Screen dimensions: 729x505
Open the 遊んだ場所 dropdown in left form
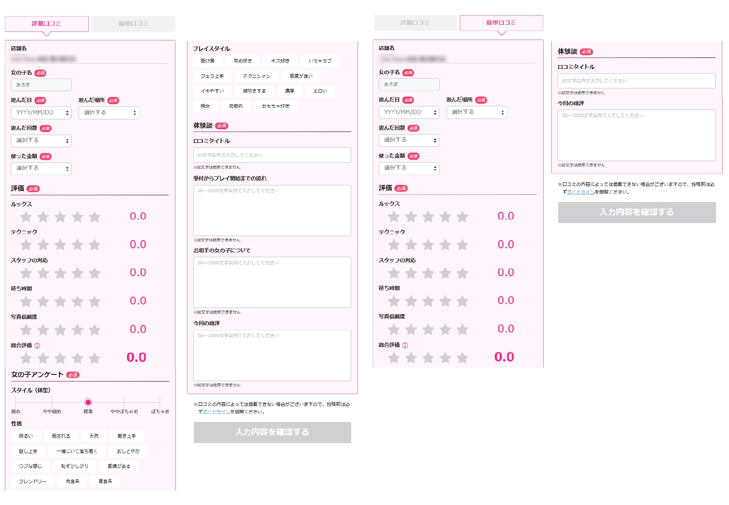coord(109,113)
